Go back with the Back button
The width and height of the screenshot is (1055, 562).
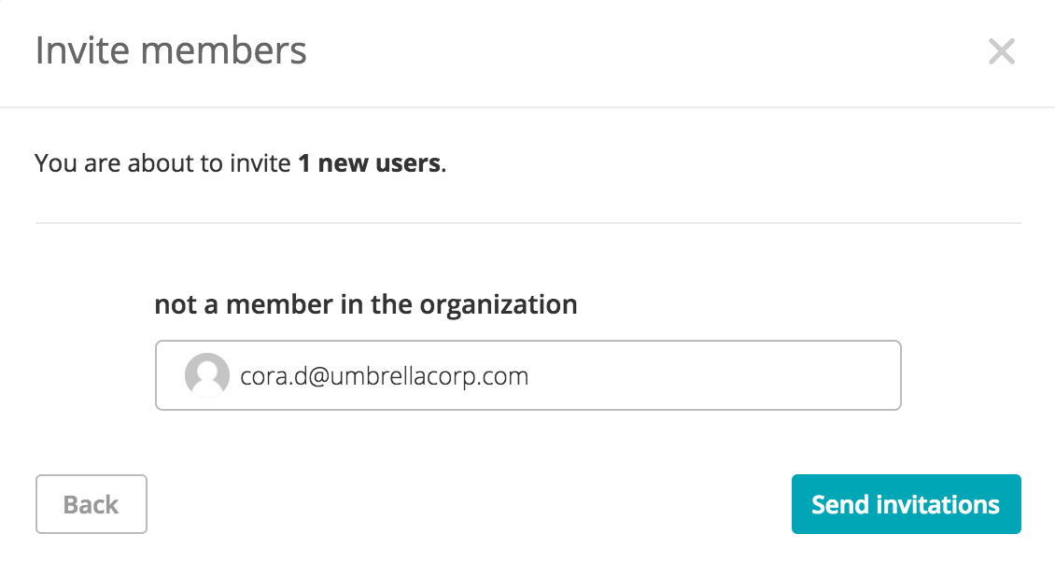click(91, 504)
